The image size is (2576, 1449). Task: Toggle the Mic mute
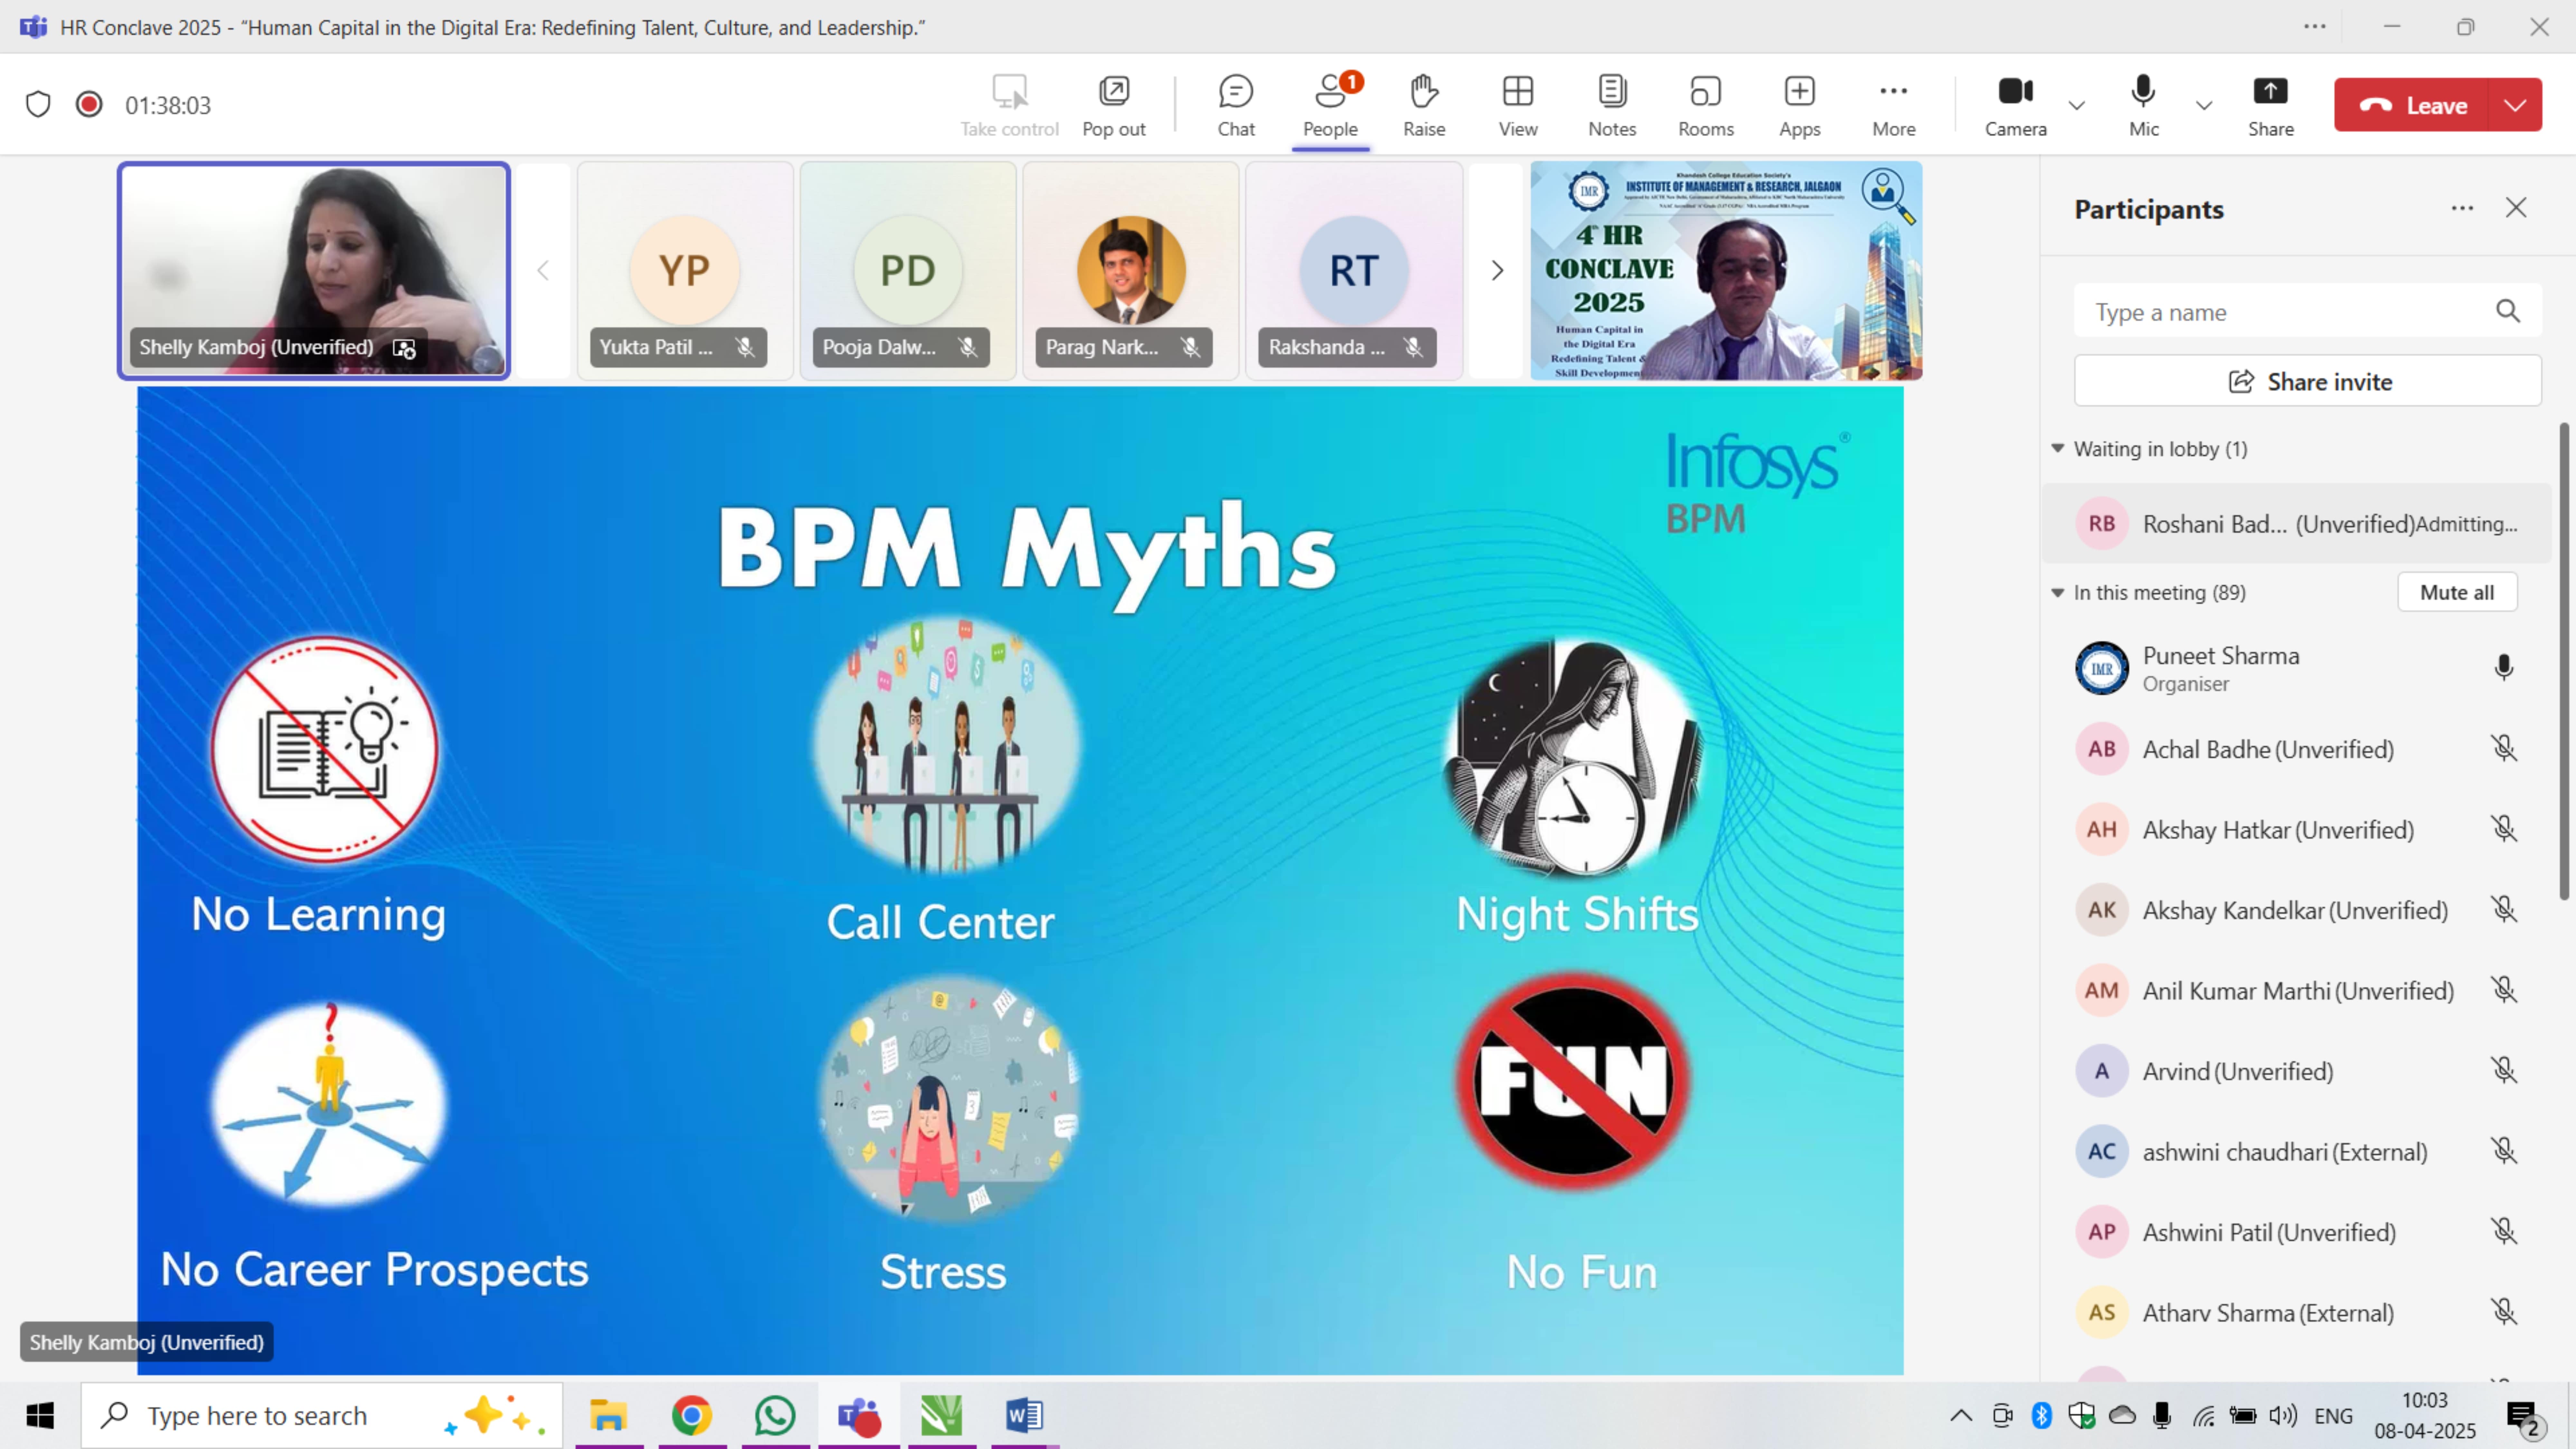point(2143,105)
